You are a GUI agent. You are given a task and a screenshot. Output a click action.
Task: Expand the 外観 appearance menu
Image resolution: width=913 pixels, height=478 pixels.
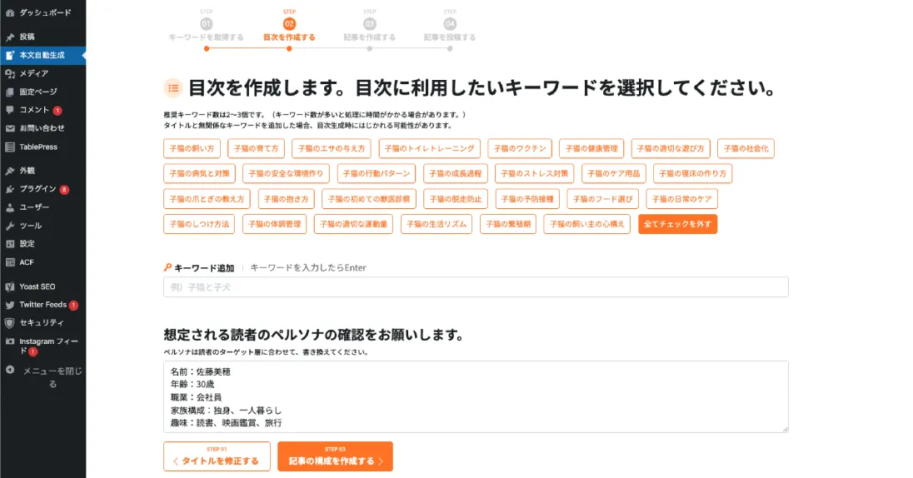27,171
